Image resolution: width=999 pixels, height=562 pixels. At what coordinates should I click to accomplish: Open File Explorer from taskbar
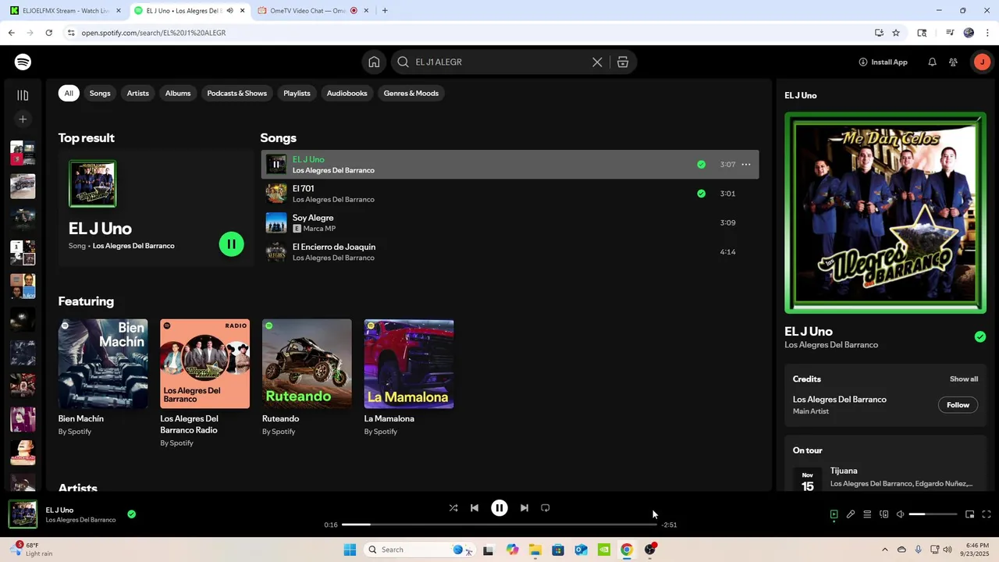point(535,550)
